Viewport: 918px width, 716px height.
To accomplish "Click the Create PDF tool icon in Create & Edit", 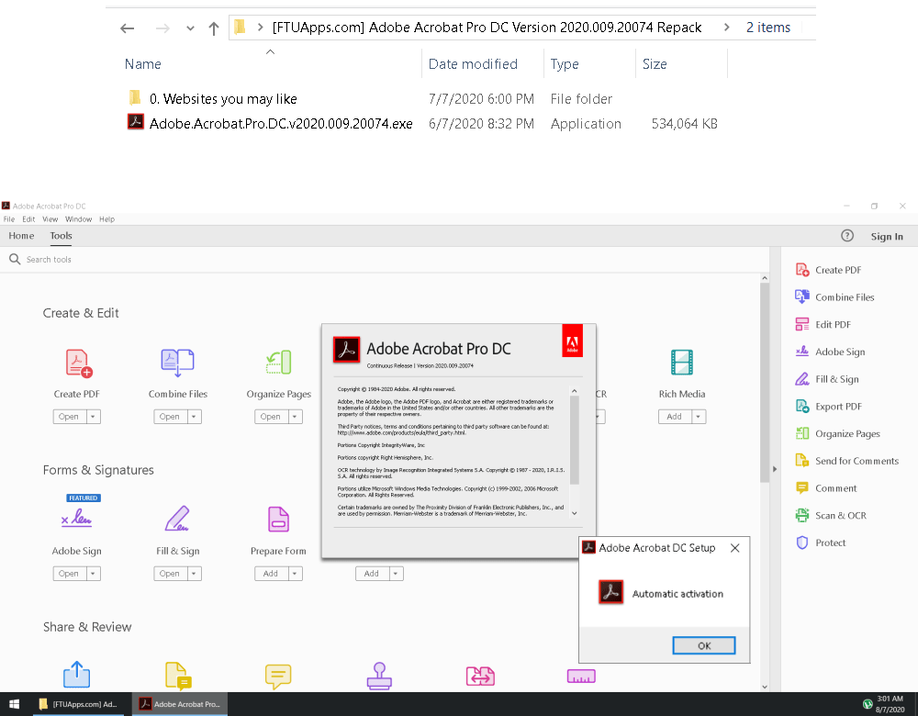I will (78, 363).
